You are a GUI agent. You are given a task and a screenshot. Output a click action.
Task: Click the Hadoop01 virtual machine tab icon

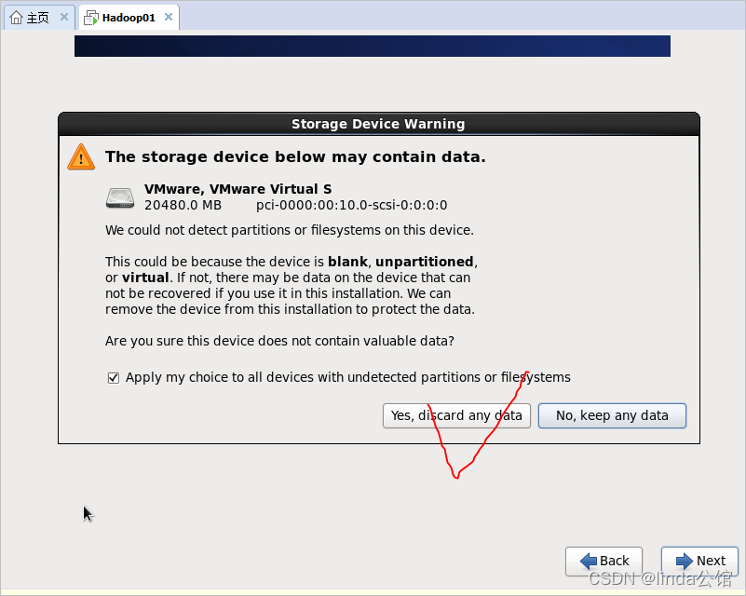[x=91, y=18]
